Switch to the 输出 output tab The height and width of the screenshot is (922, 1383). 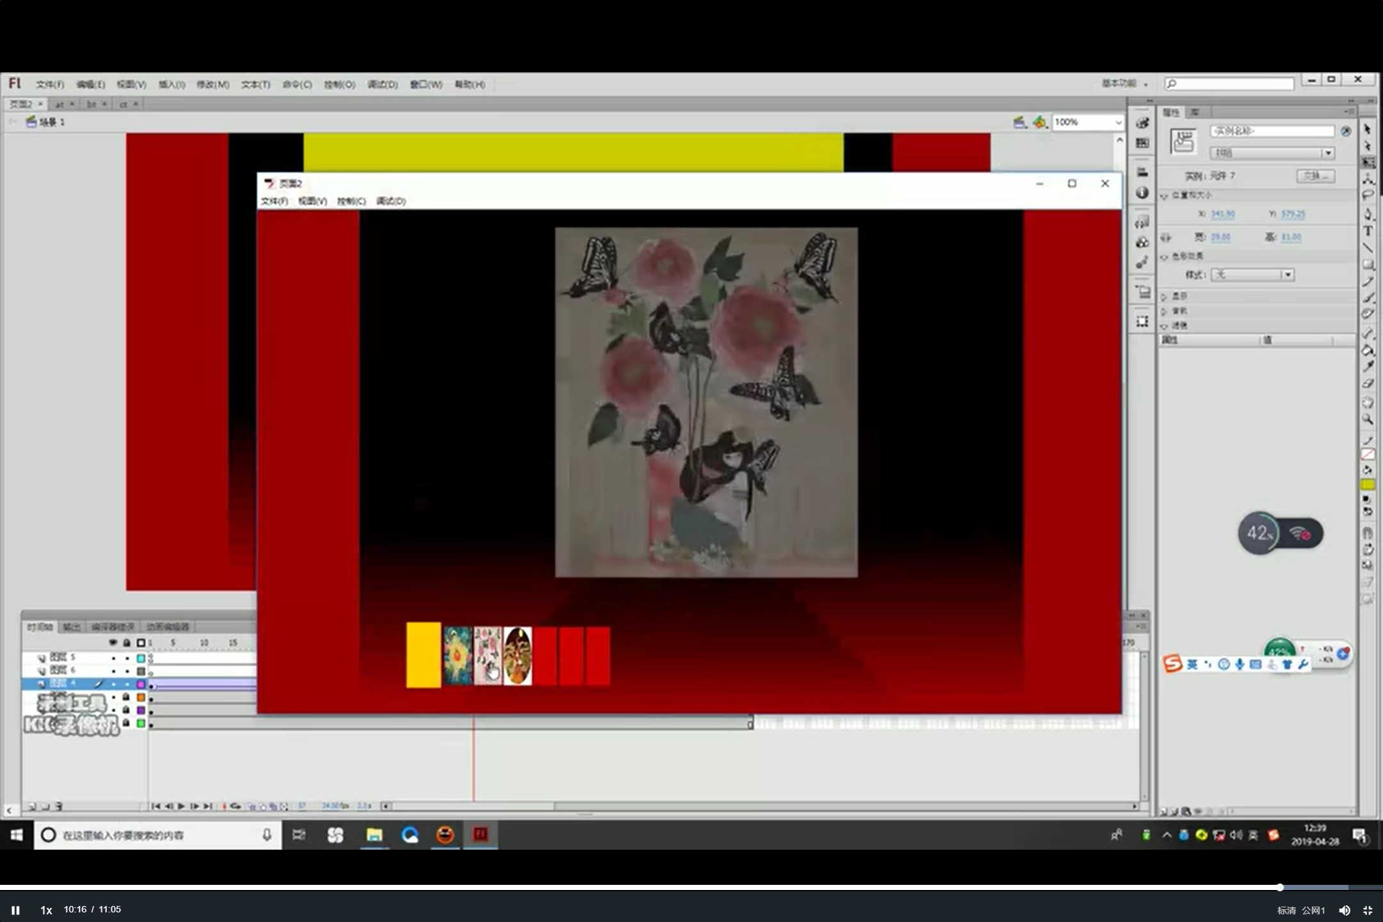click(71, 627)
